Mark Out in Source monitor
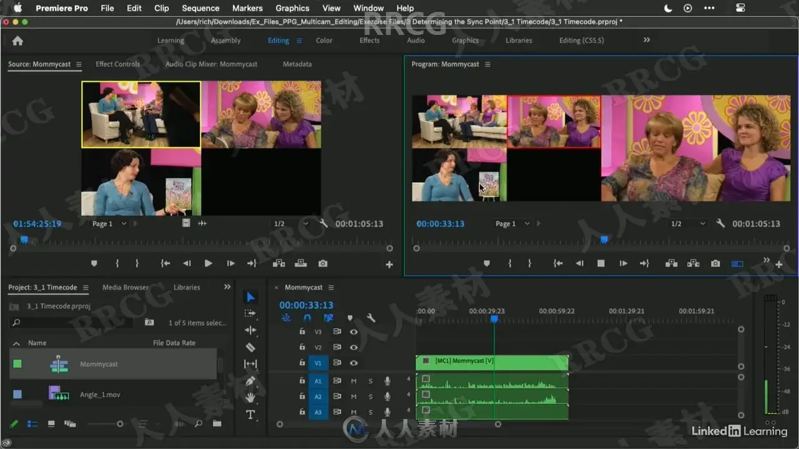Screen dimensions: 799x449 [x=137, y=264]
